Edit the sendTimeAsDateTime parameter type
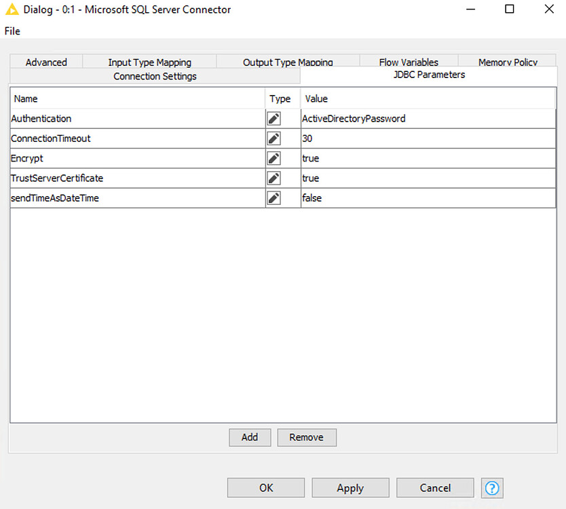 (274, 197)
